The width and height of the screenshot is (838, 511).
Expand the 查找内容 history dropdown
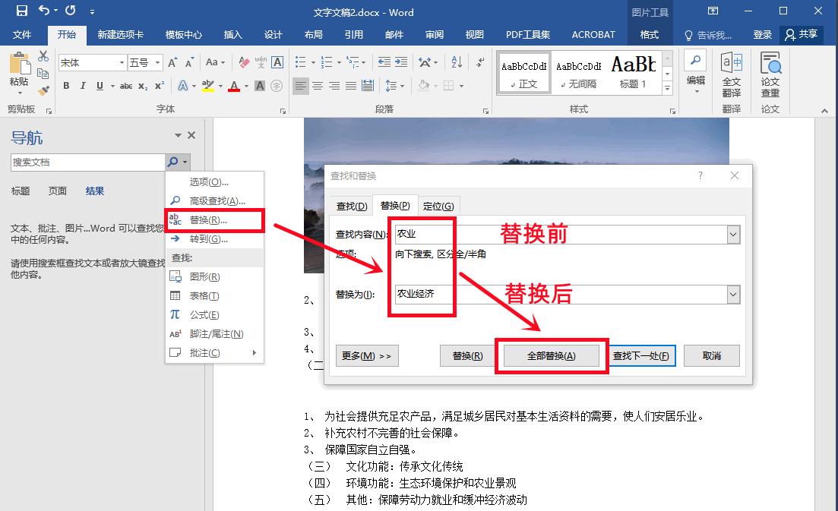(x=734, y=235)
